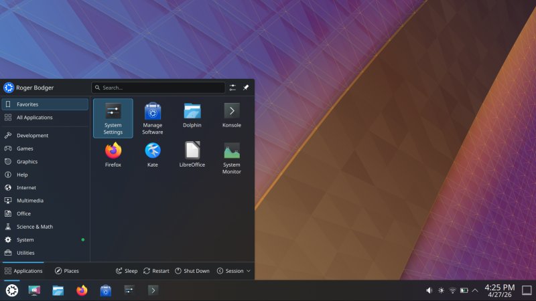
Task: Click the Configure launcher sliders icon
Action: (x=232, y=88)
